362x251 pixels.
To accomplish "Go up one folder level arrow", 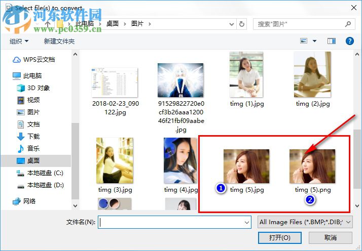I will point(48,24).
